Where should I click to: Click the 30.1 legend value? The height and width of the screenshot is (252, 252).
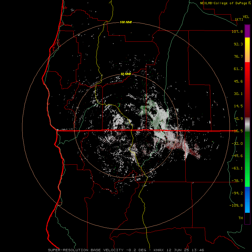point(238,94)
